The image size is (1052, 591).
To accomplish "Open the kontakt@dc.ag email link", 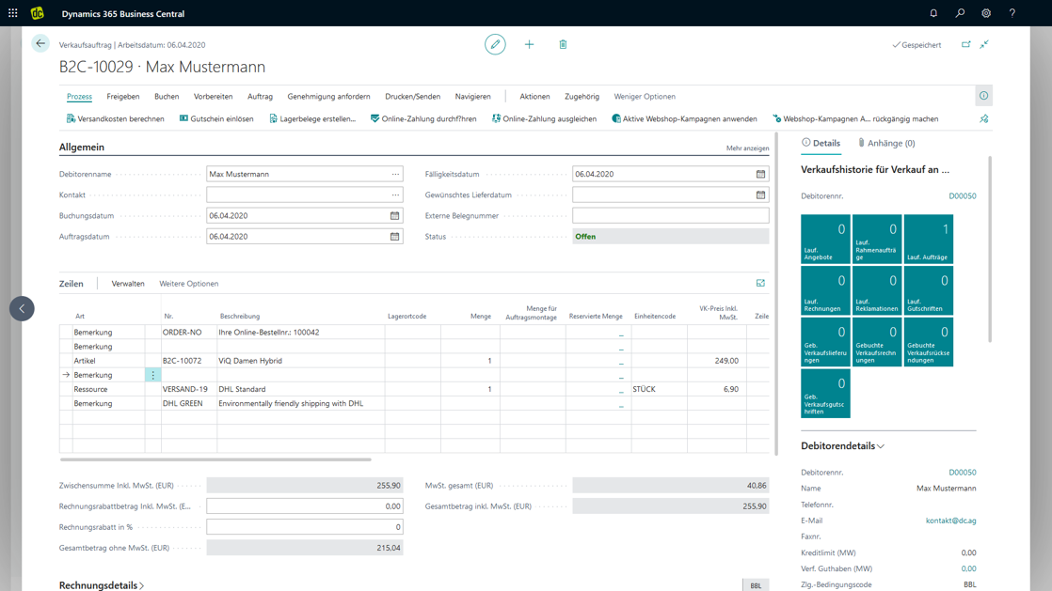I will click(950, 521).
